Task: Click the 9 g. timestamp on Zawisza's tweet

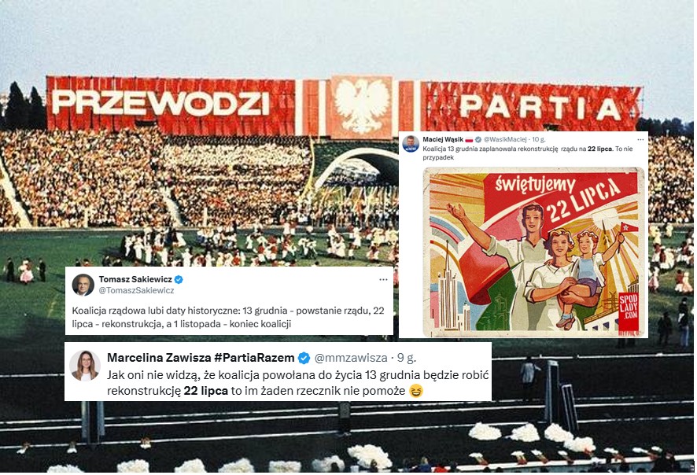Action: pos(406,358)
